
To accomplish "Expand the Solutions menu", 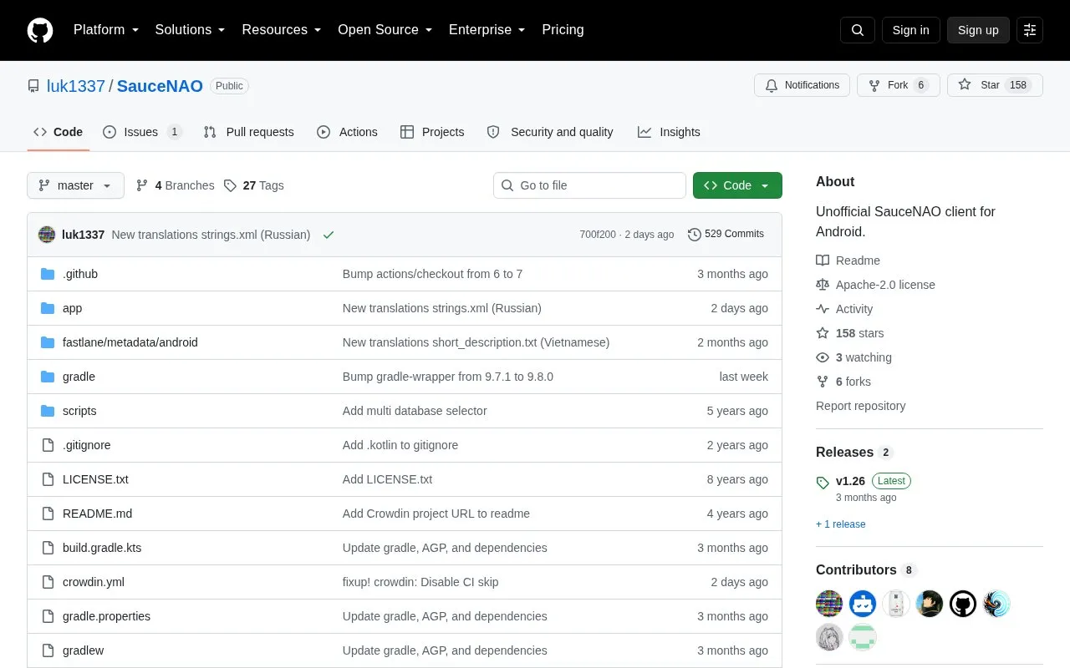I will pos(190,30).
